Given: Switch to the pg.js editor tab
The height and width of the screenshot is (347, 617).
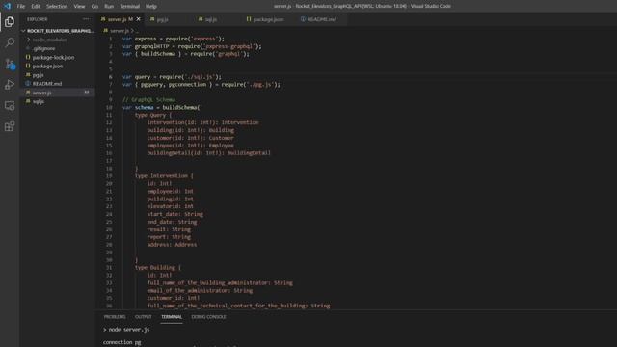Looking at the screenshot, I should 163,19.
